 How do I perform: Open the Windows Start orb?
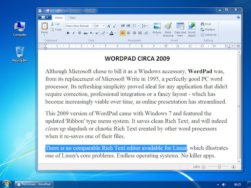(x=6, y=184)
